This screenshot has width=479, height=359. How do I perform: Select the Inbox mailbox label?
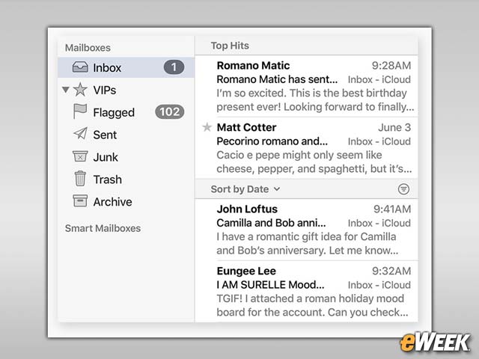pyautogui.click(x=107, y=68)
